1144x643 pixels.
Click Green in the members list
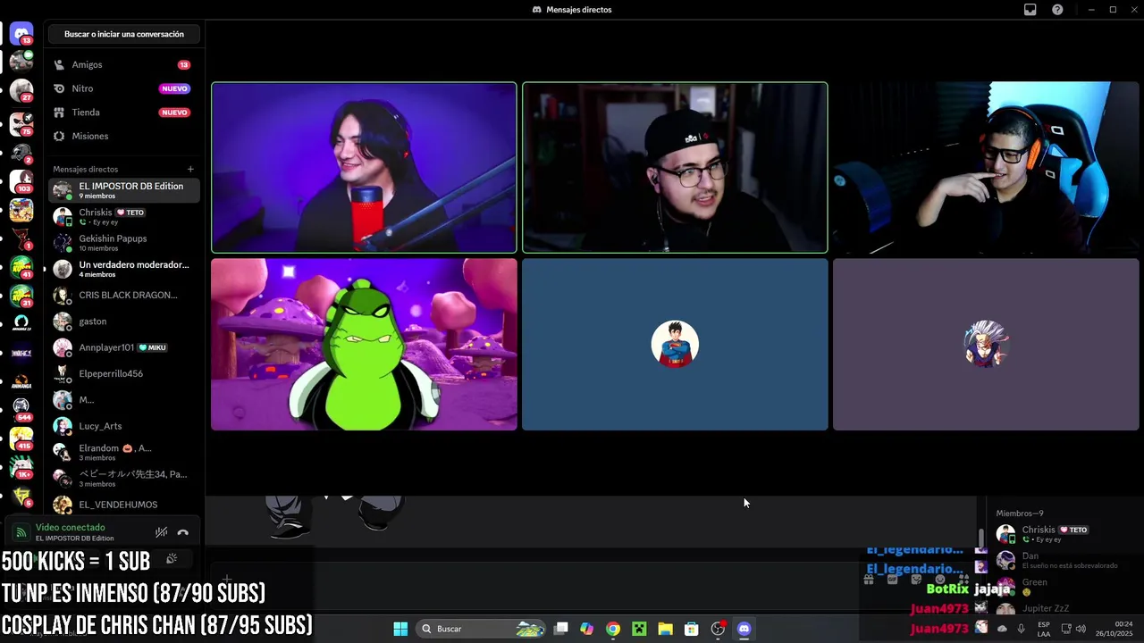coord(1064,587)
